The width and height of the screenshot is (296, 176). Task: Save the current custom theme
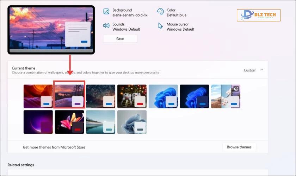click(120, 39)
